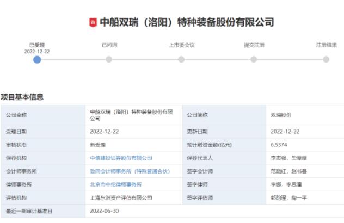Screen dimensions: 344x223
Task: Click the 会计师事务所 label cell
Action: coord(43,171)
